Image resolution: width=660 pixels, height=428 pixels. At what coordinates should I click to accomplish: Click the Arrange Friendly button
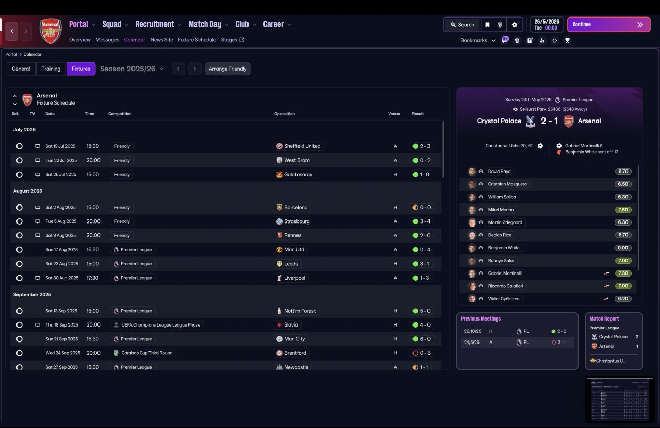[x=228, y=69]
